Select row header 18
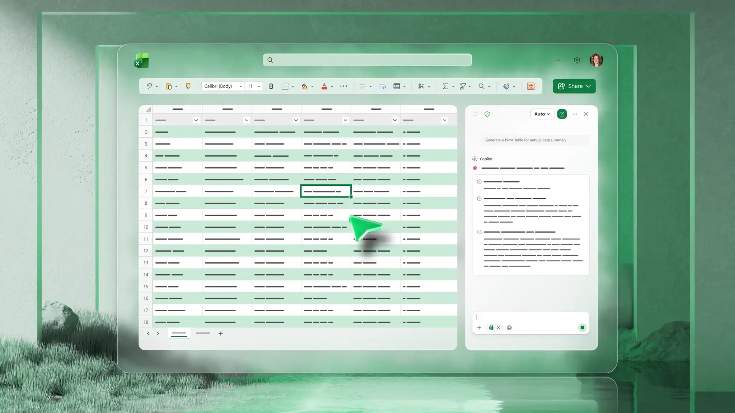This screenshot has width=735, height=413. (x=146, y=322)
